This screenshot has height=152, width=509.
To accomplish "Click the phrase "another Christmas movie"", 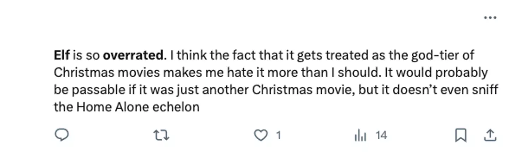I will coord(286,90).
